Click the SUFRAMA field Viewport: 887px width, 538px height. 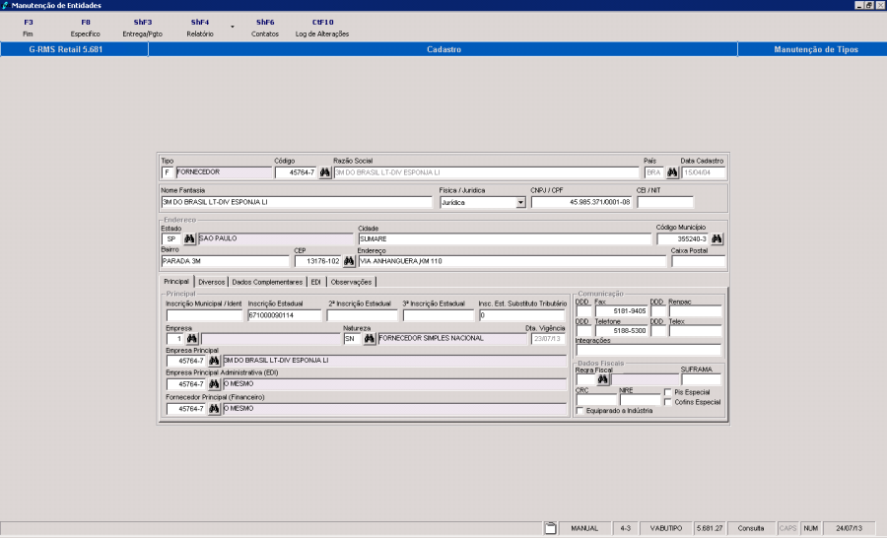pos(701,379)
